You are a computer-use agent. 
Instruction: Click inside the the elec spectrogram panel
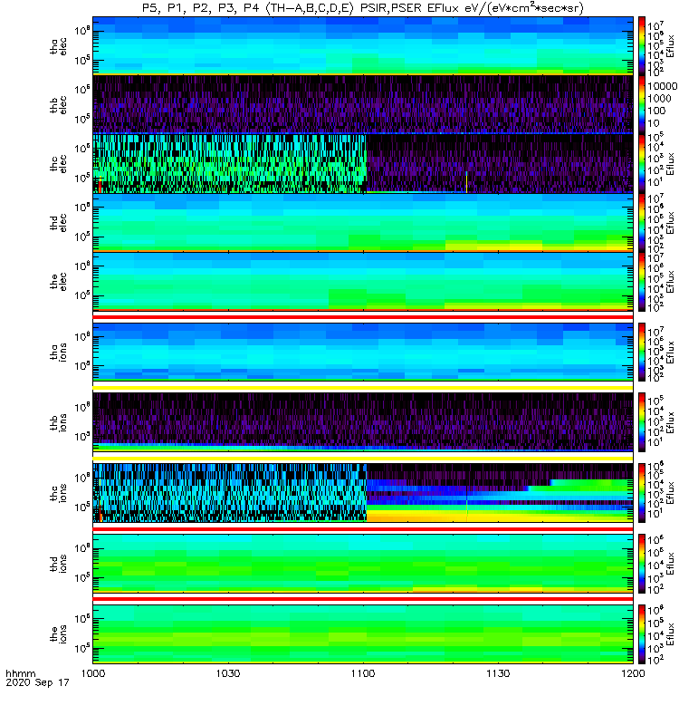[x=363, y=281]
